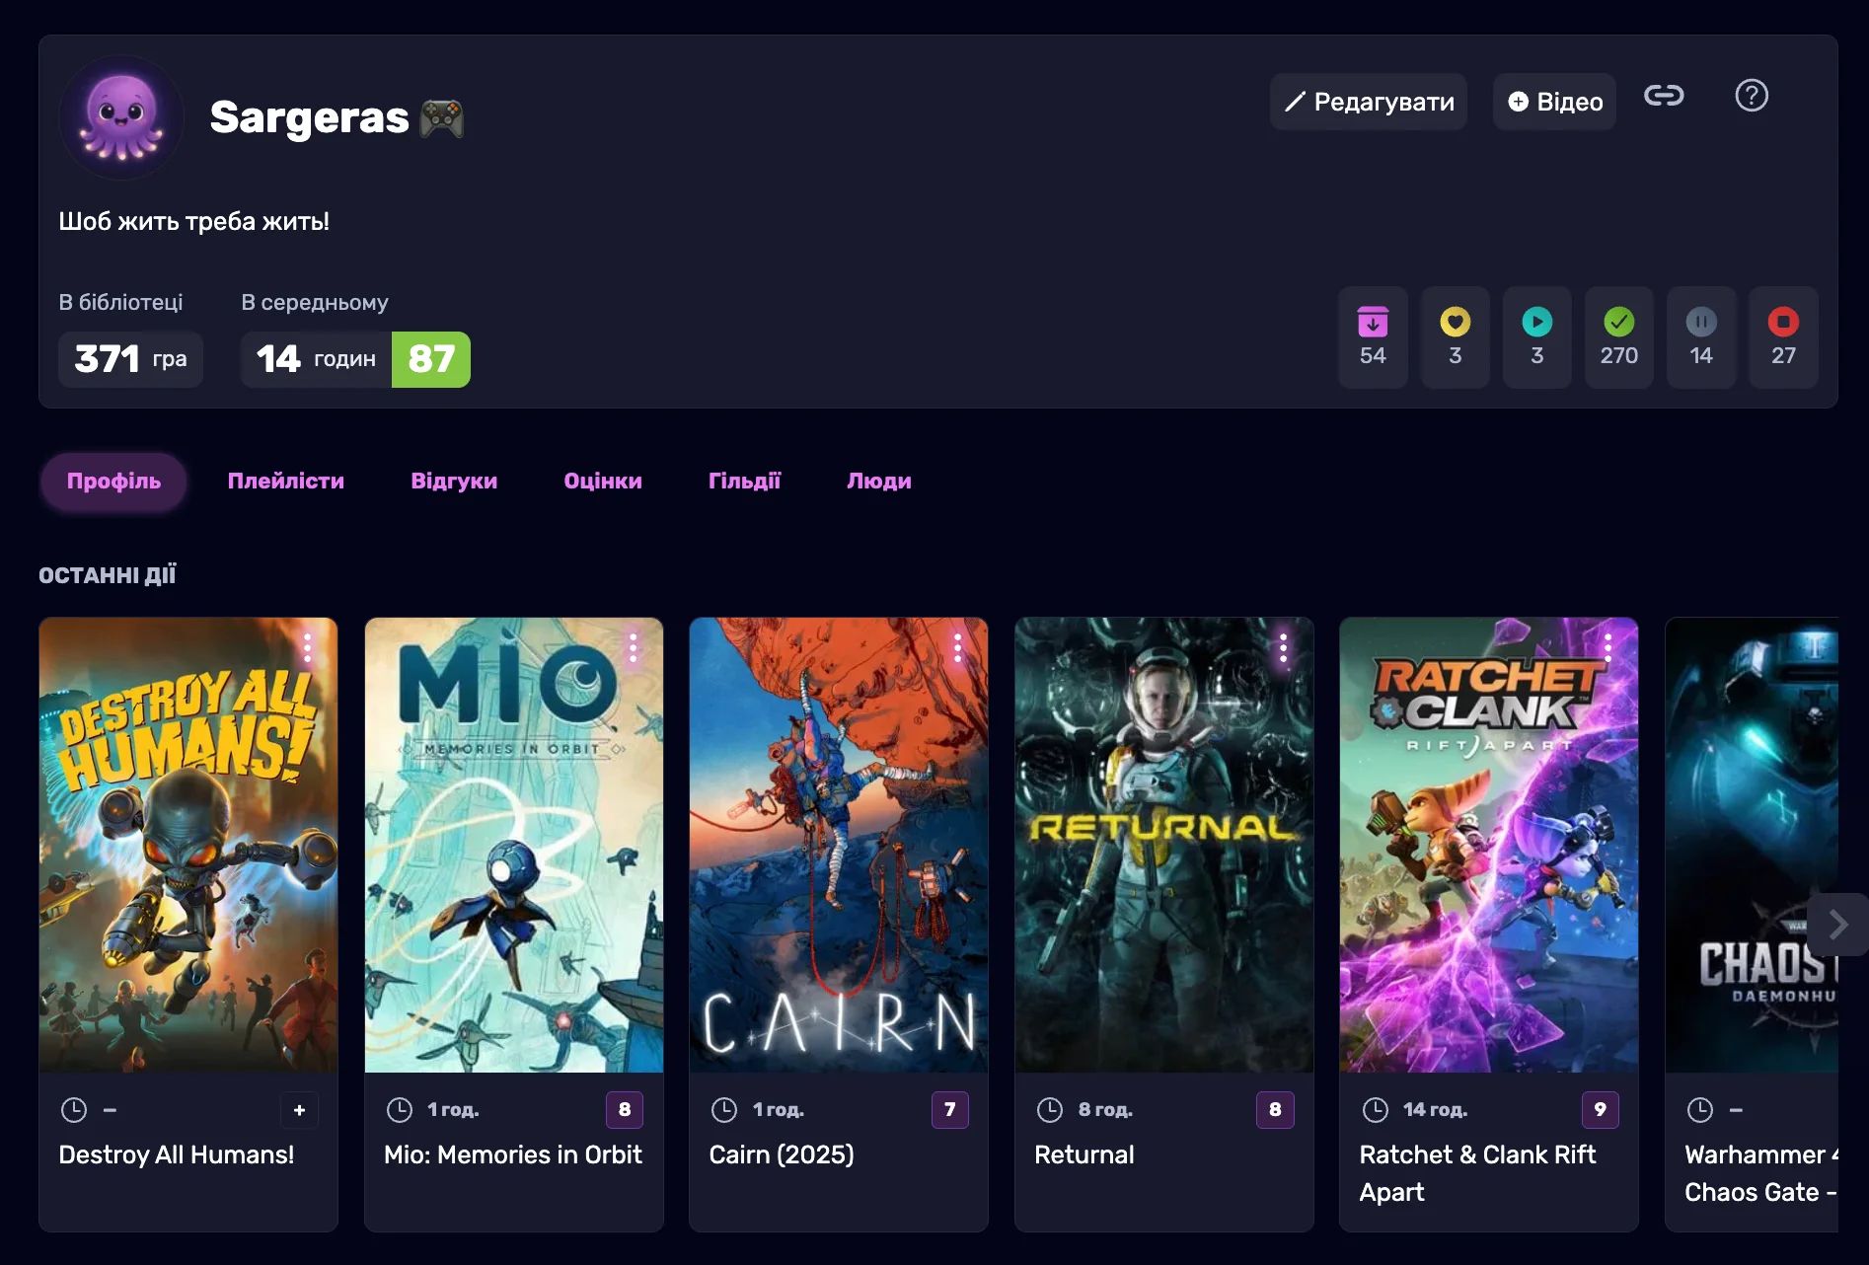The image size is (1869, 1265).
Task: Click the Sargeras octopus avatar
Action: [x=121, y=117]
